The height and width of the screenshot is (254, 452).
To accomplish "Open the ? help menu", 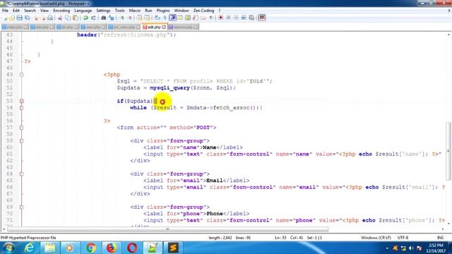I will click(x=220, y=11).
